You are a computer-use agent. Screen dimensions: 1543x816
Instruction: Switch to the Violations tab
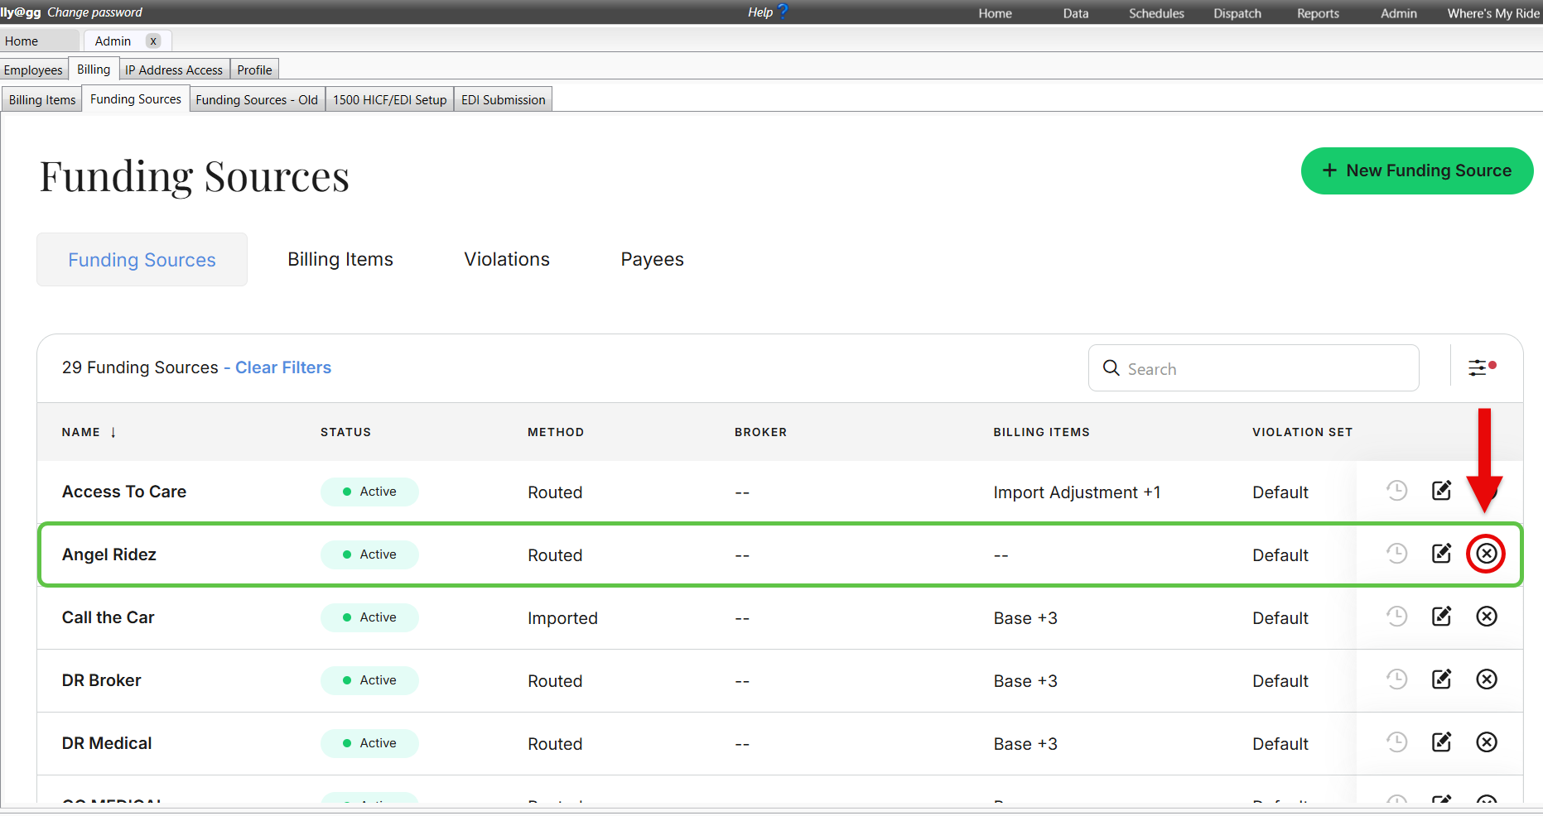506,260
